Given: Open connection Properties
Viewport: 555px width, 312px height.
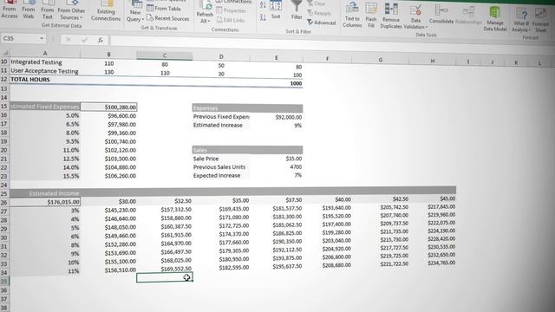Looking at the screenshot, I should coord(232,11).
